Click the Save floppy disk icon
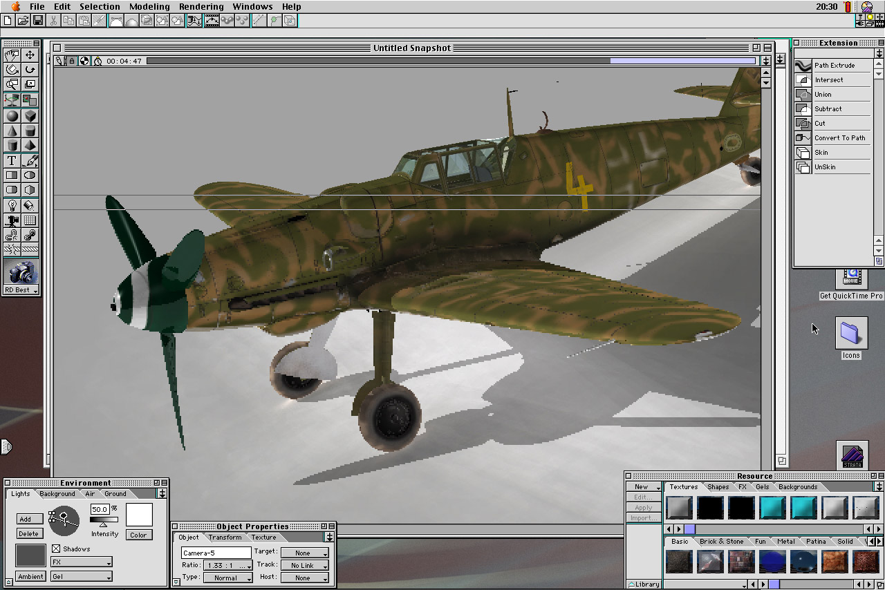The width and height of the screenshot is (885, 590). tap(38, 21)
